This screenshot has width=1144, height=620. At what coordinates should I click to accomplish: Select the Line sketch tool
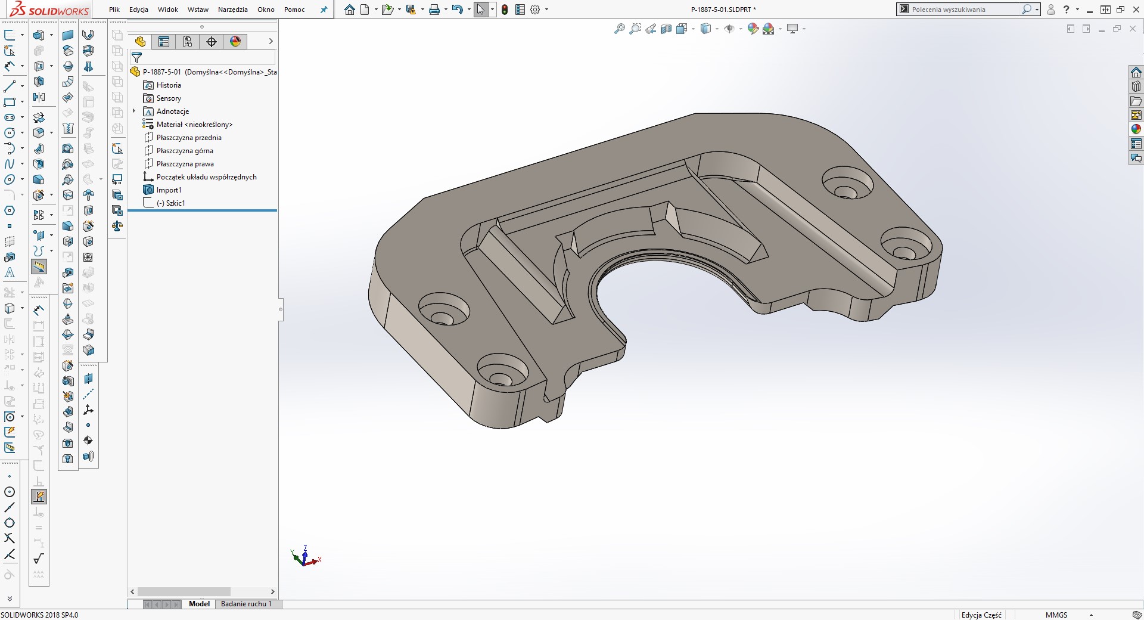pos(10,86)
